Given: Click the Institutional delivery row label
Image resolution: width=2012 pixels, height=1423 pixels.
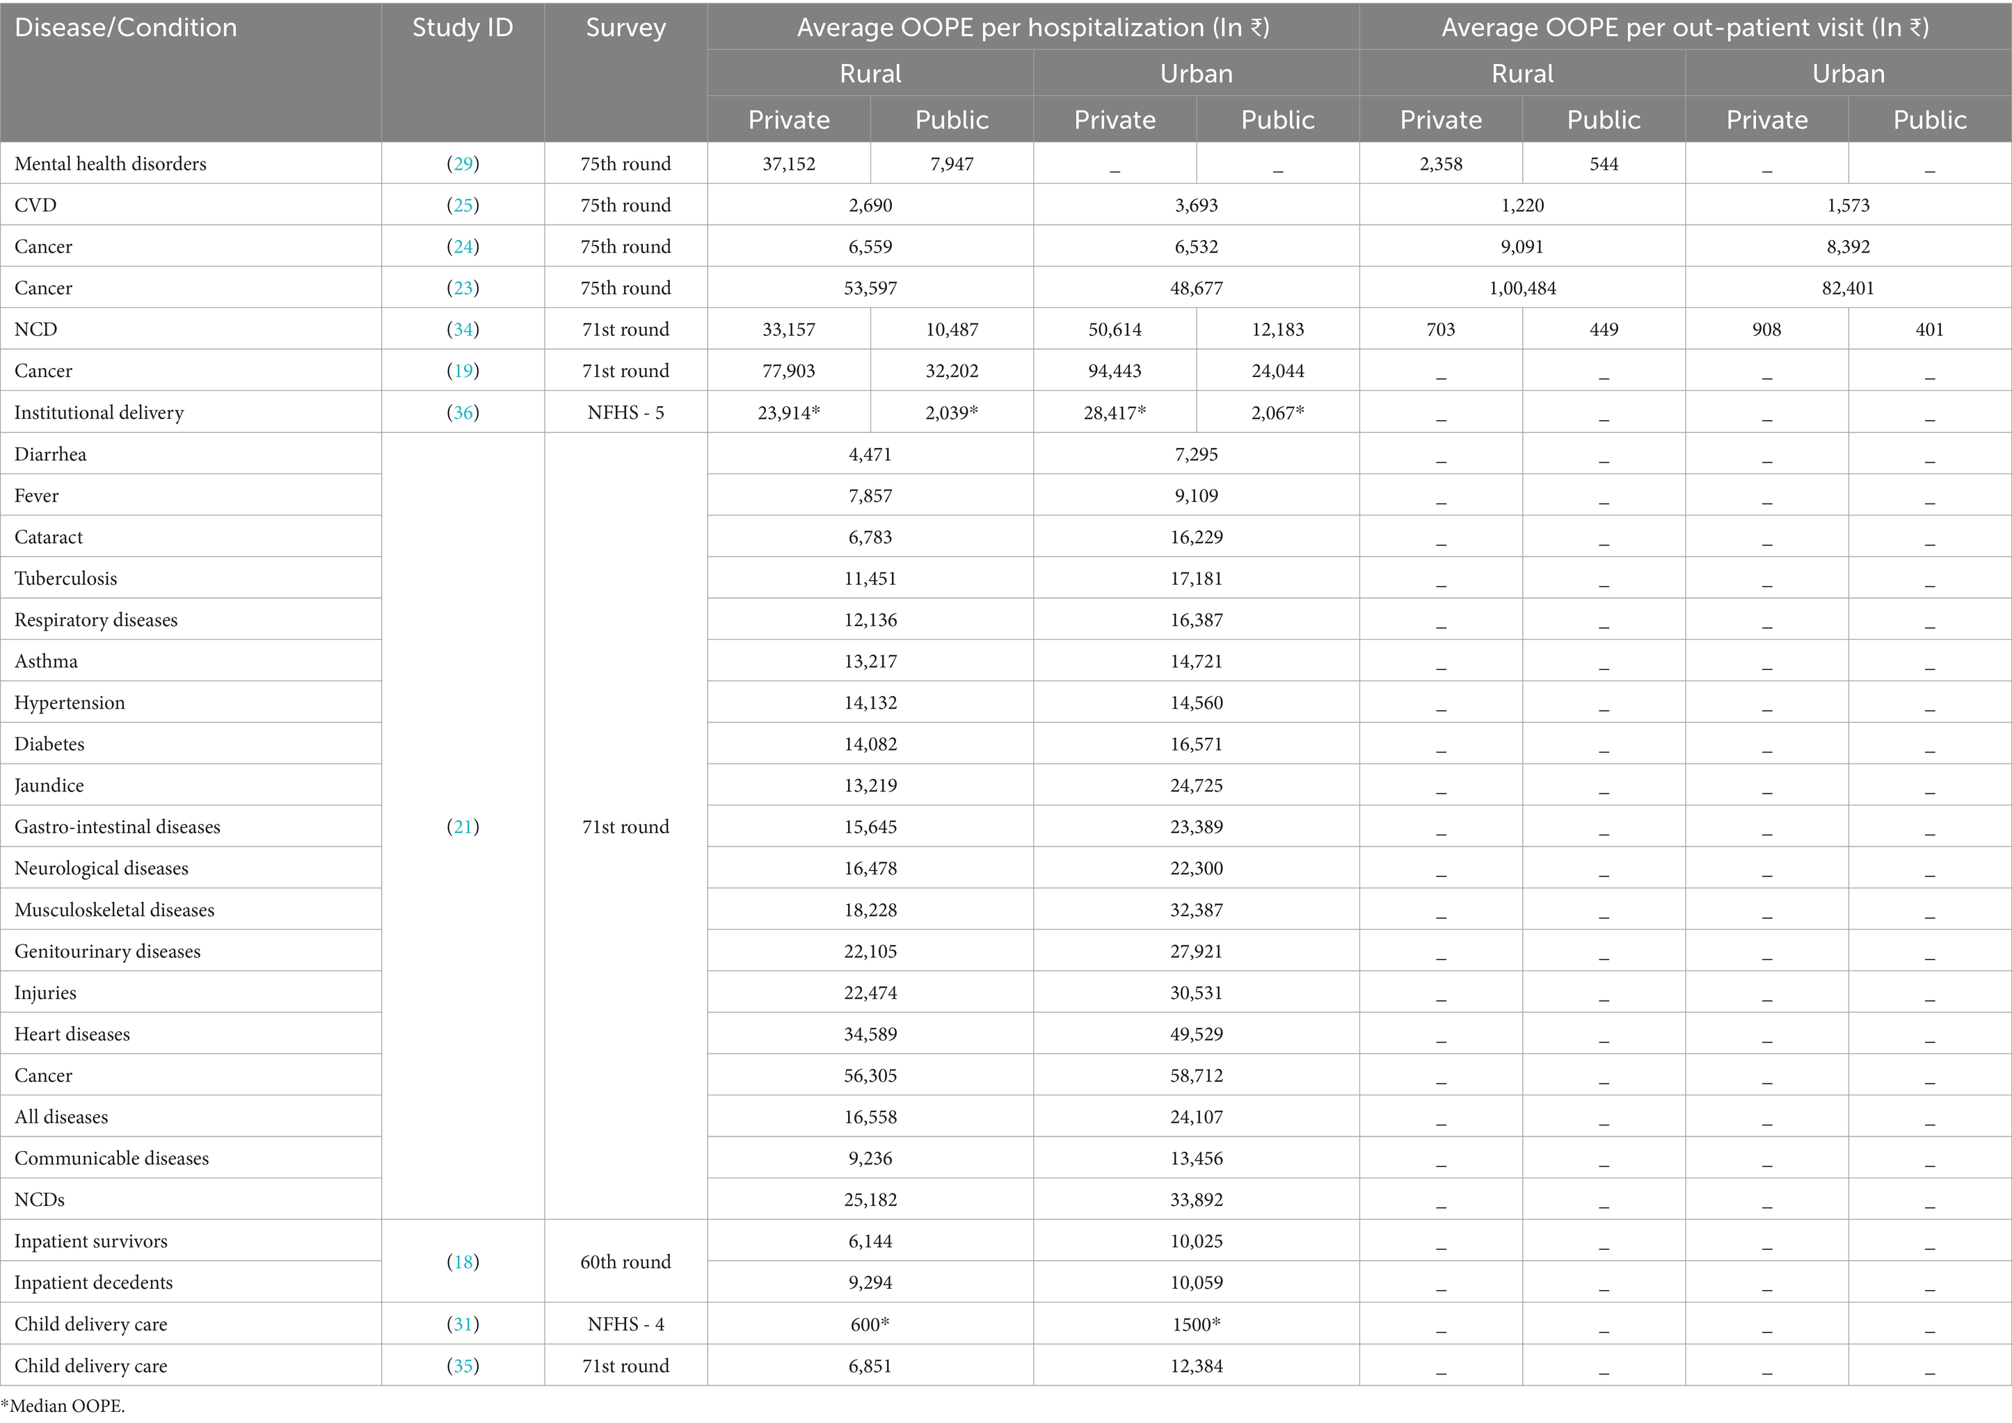Looking at the screenshot, I should tap(99, 412).
